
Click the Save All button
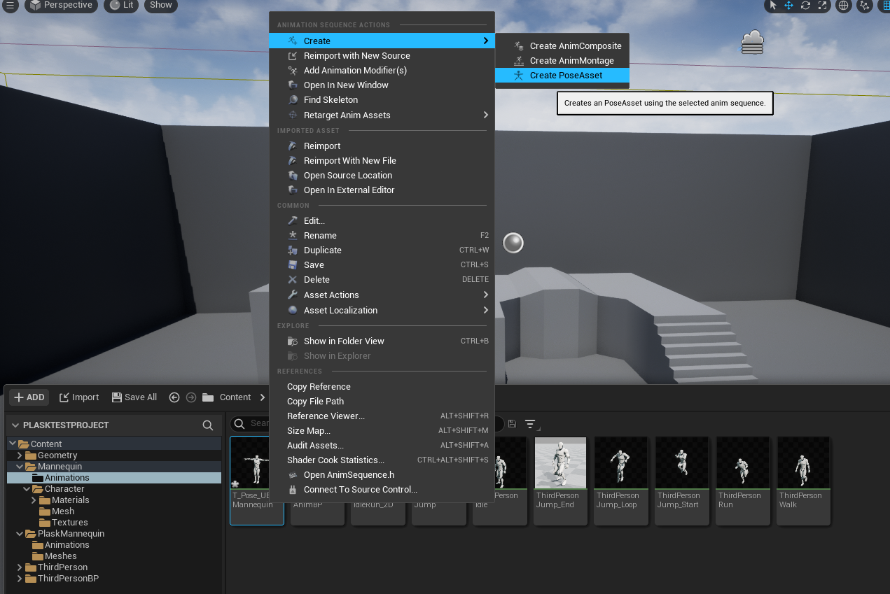(134, 397)
